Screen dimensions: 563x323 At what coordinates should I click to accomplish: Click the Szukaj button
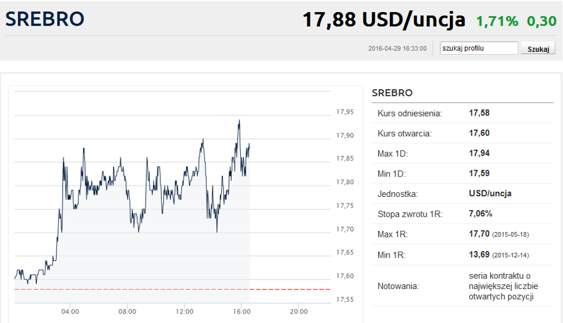point(538,49)
